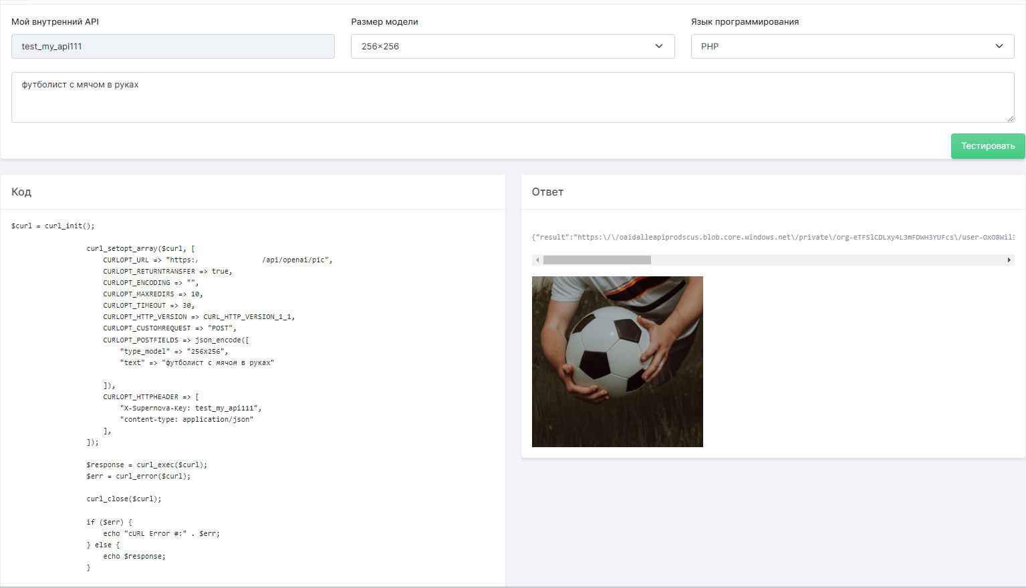The height and width of the screenshot is (588, 1026).
Task: Focus the test_my_api111 API key field
Action: coord(173,47)
